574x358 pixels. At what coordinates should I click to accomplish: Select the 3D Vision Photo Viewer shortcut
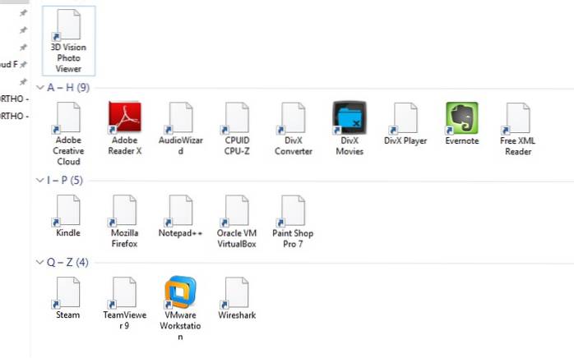point(68,25)
